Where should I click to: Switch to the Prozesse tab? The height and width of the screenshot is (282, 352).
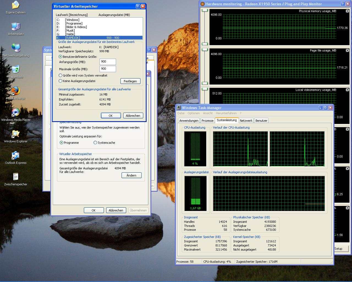click(207, 121)
